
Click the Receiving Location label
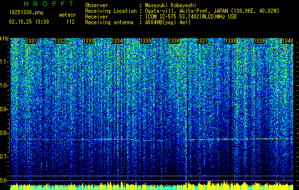pyautogui.click(x=111, y=11)
